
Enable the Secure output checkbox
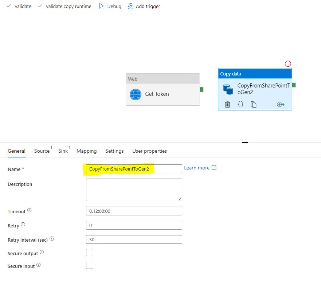click(90, 253)
